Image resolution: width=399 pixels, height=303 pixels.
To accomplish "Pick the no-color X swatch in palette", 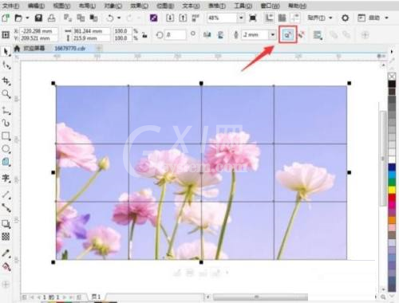I will pos(392,77).
